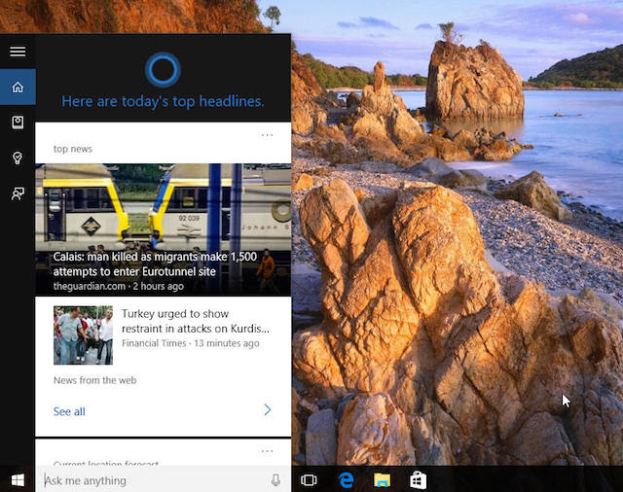The width and height of the screenshot is (623, 492).
Task: Open File Explorer from the taskbar
Action: pos(383,480)
